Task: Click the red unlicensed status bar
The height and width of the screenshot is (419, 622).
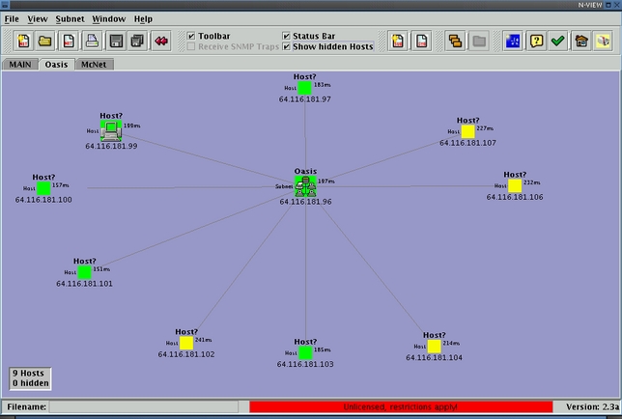Action: (401, 407)
